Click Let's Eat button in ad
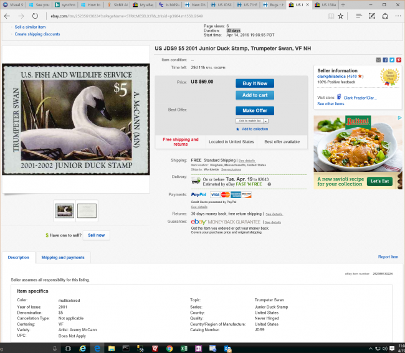405x353 pixels. [379, 181]
